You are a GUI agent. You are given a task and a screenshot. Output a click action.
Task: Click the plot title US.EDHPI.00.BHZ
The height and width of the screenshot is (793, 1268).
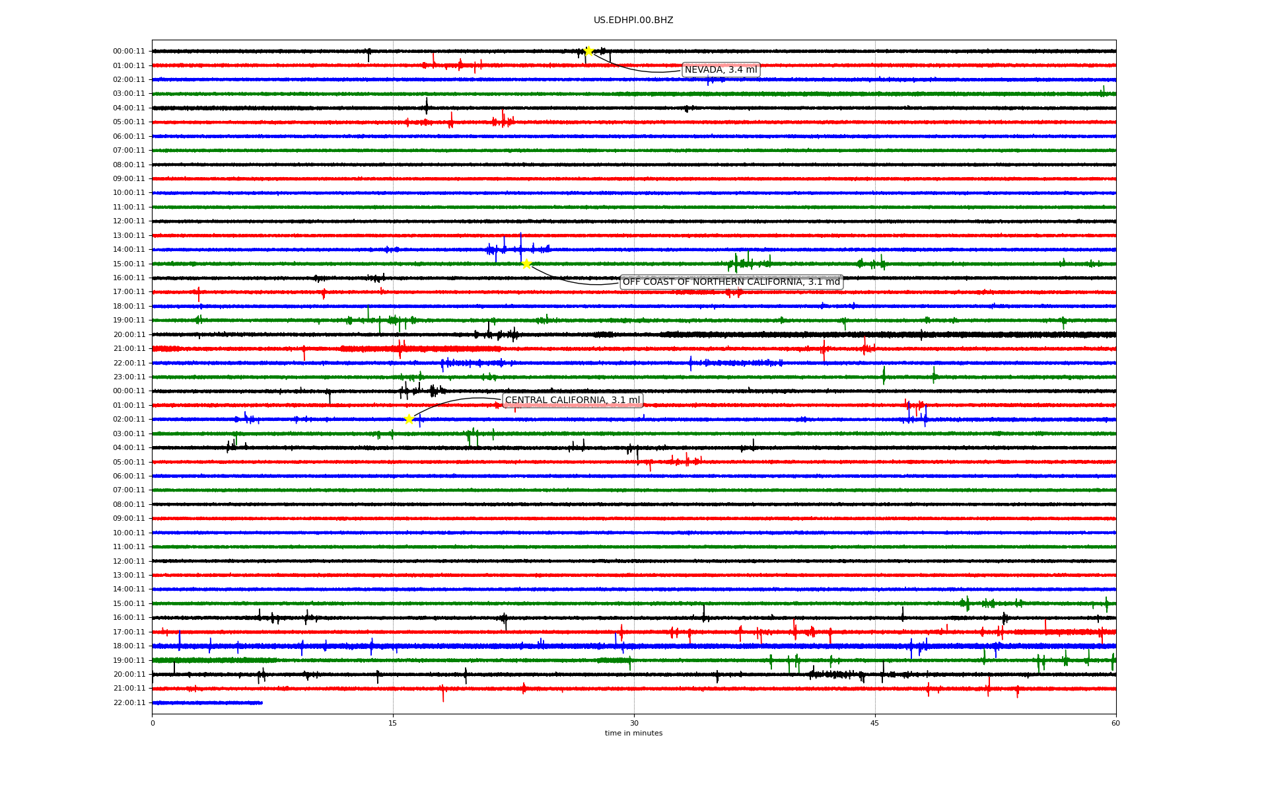pyautogui.click(x=633, y=20)
